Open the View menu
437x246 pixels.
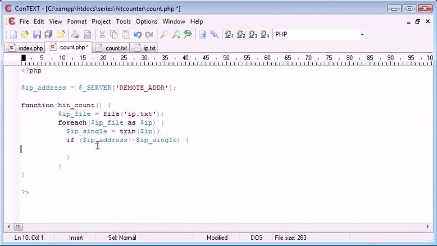point(56,21)
